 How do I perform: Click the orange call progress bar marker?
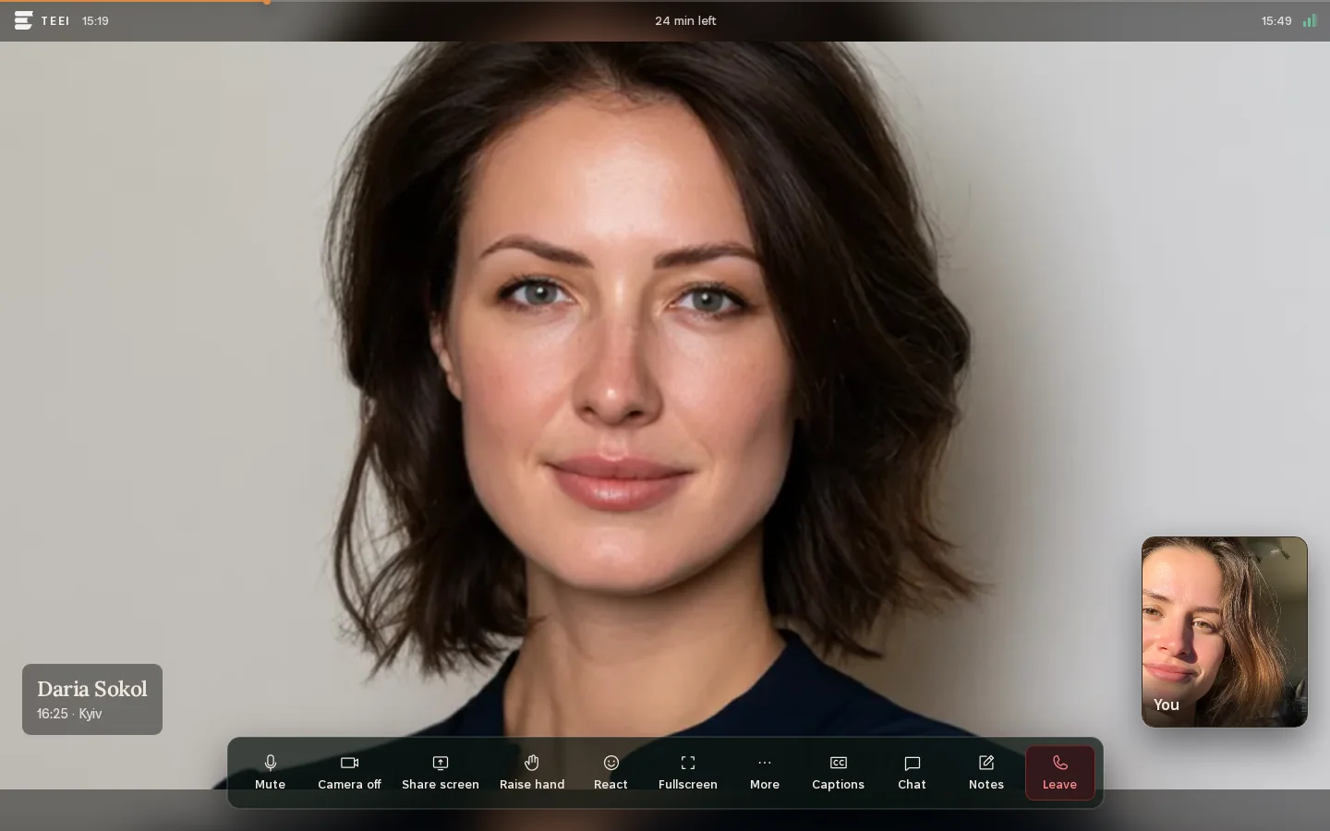click(x=267, y=2)
